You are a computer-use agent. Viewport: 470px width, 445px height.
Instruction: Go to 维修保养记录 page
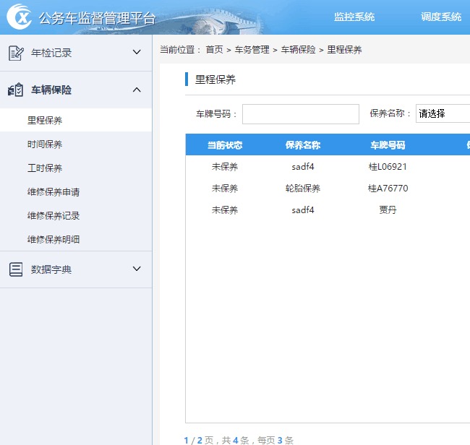54,216
